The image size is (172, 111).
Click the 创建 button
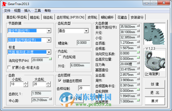[155, 84]
